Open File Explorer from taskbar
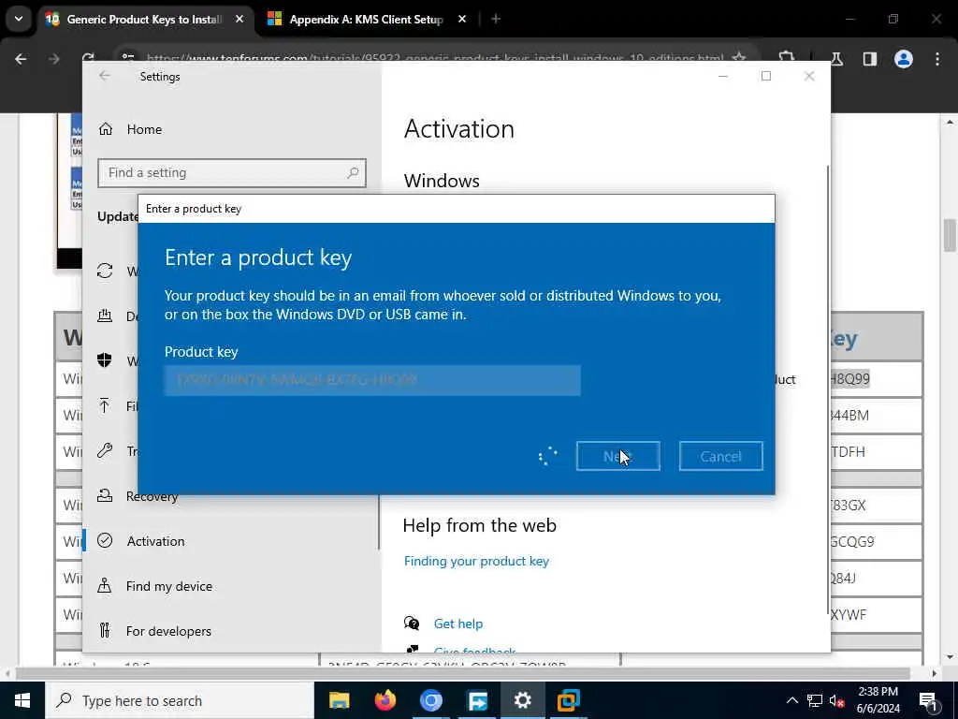This screenshot has width=958, height=719. 339,700
